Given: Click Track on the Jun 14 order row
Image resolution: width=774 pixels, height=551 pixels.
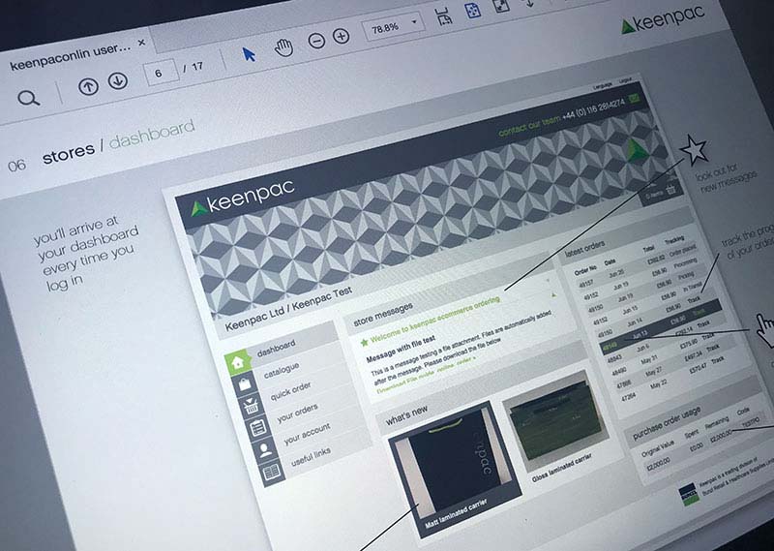Looking at the screenshot, I should pyautogui.click(x=694, y=300).
